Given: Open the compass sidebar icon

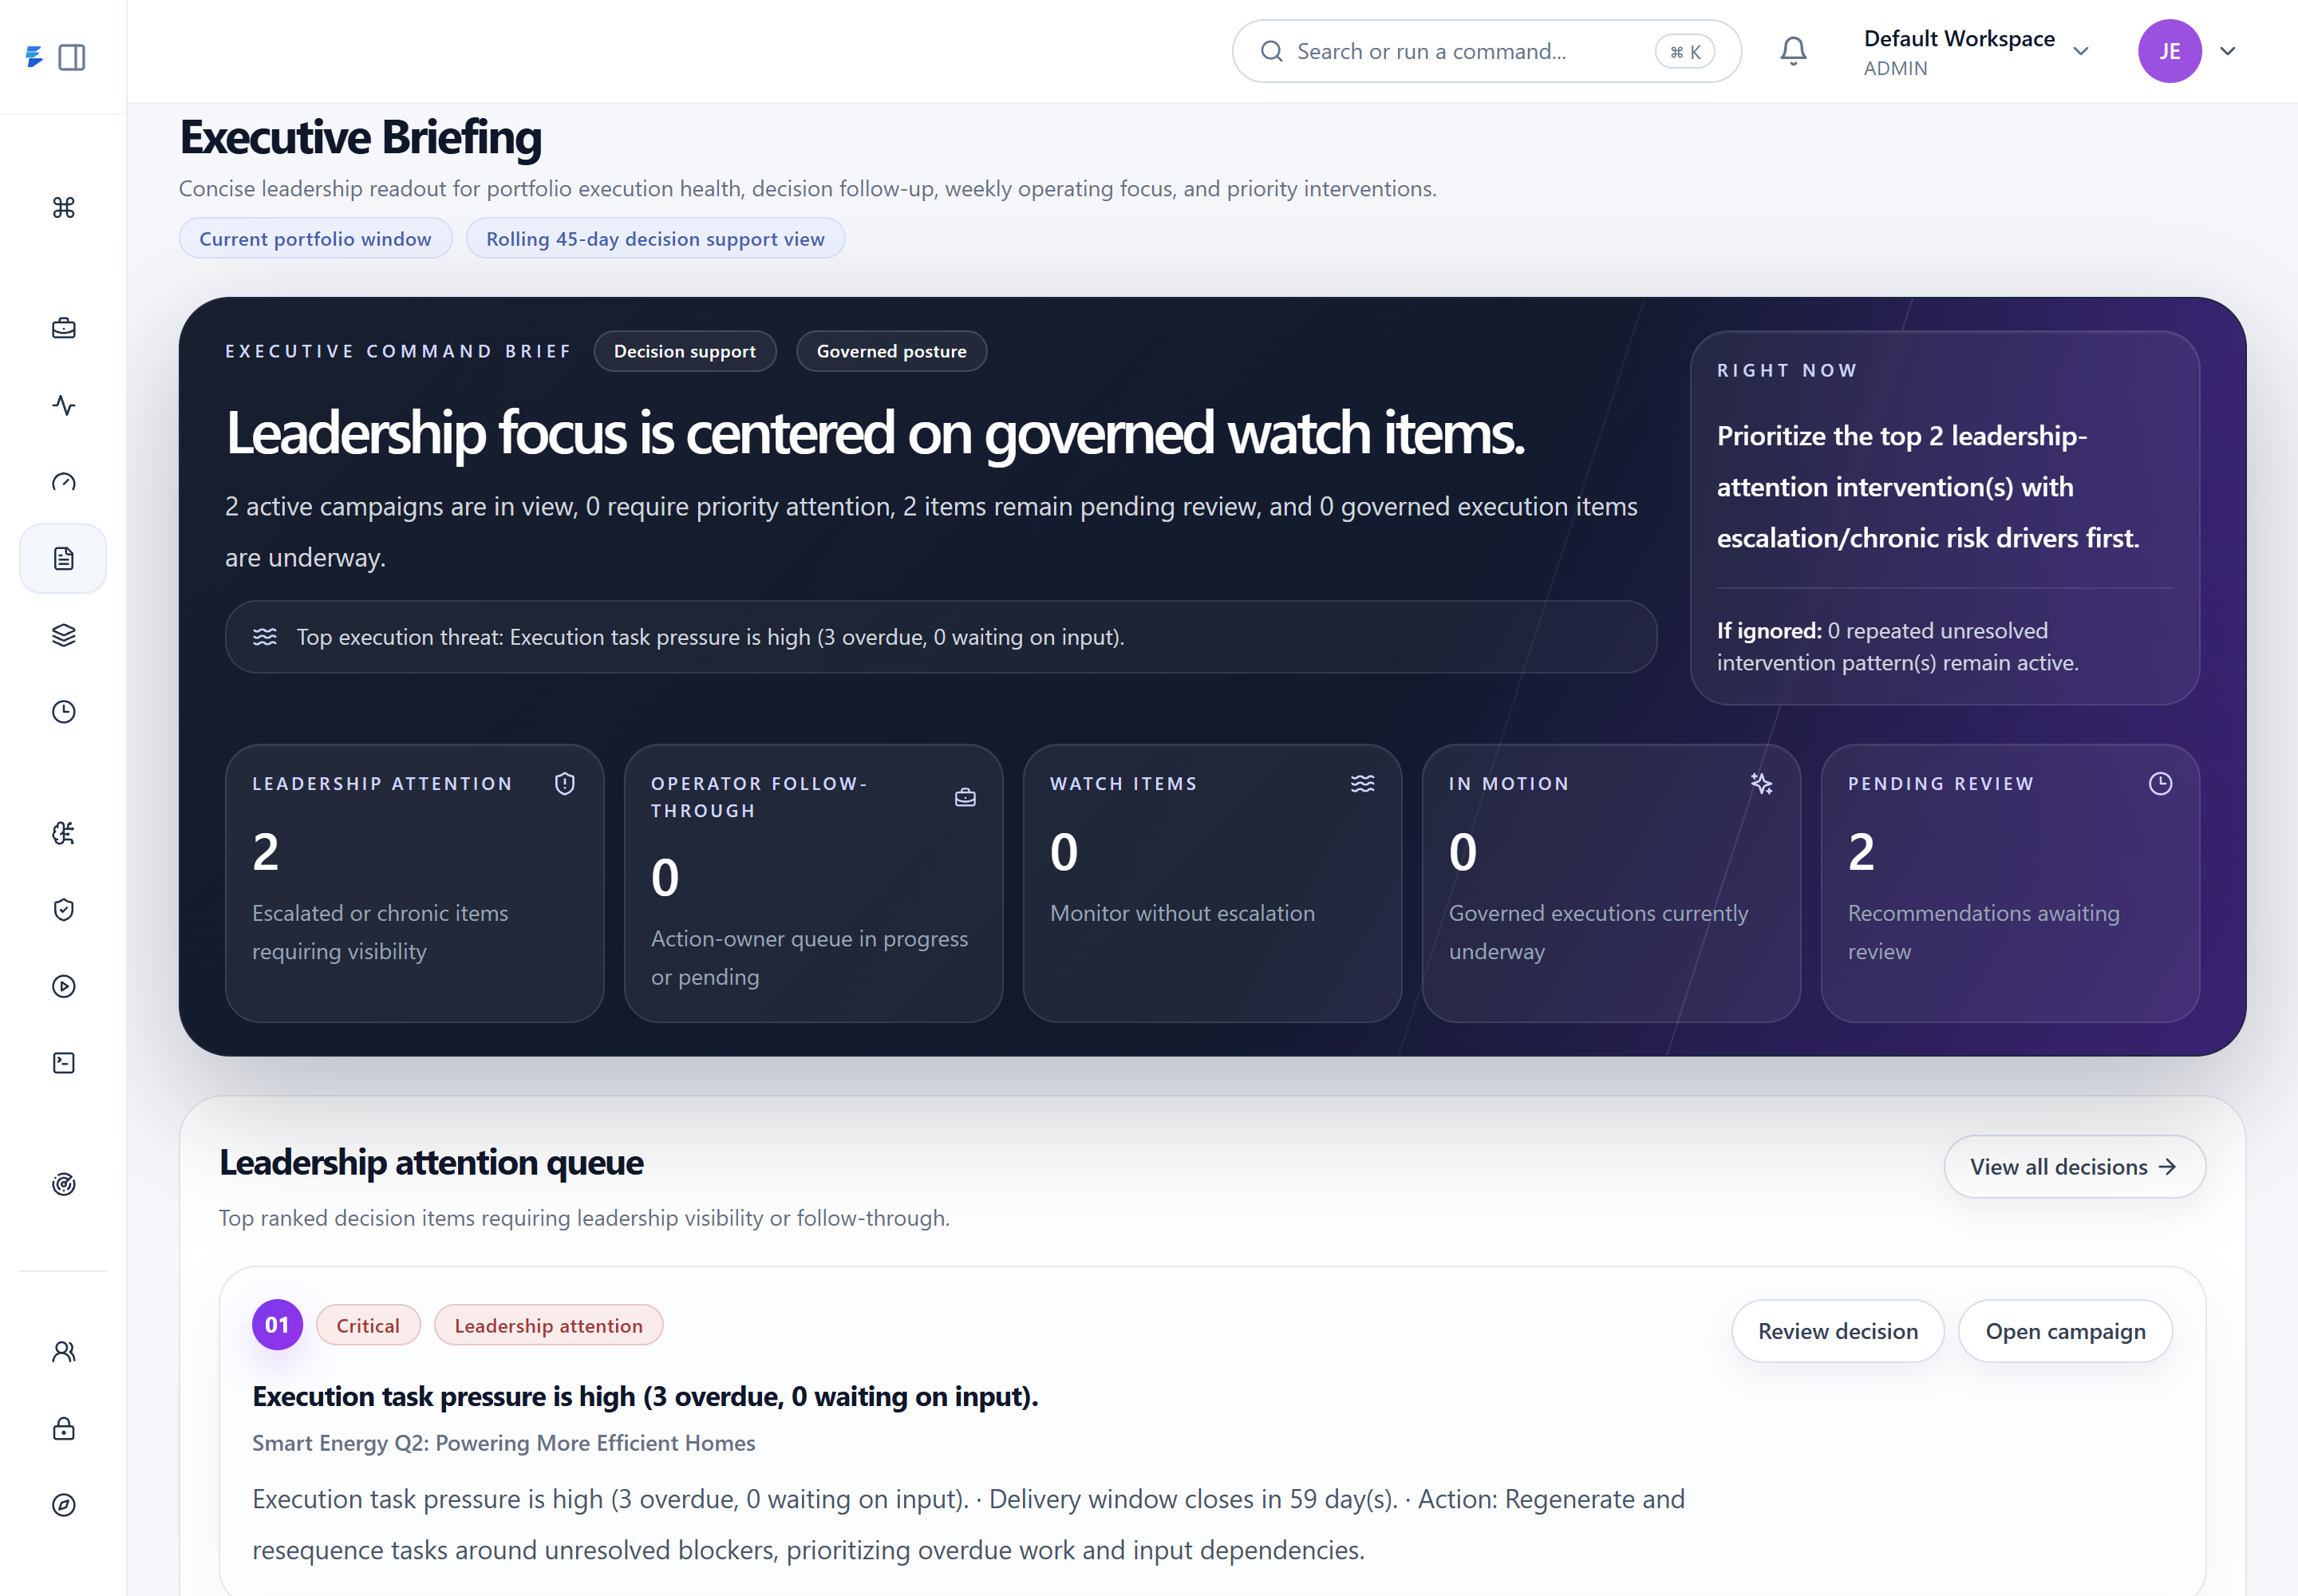Looking at the screenshot, I should coord(64,1505).
